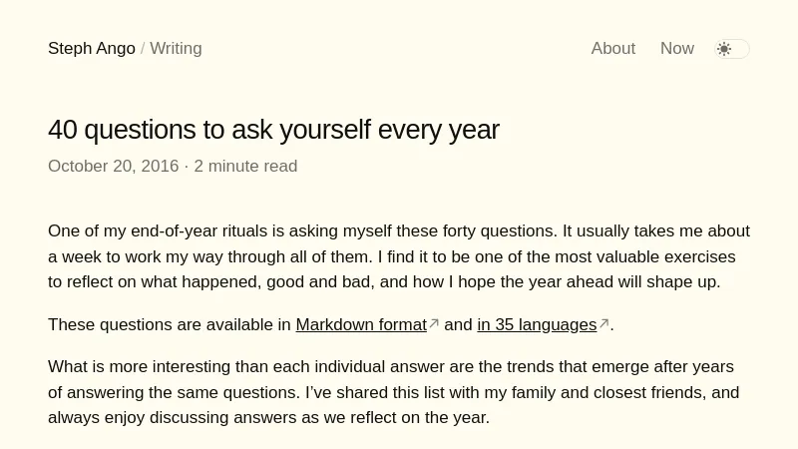Click the paragraph beginning 'What is more interesting'

click(399, 392)
